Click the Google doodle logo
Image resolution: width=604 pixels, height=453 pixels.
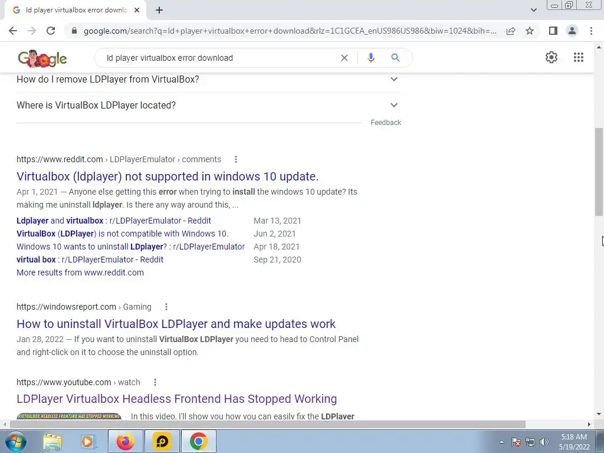click(x=42, y=58)
